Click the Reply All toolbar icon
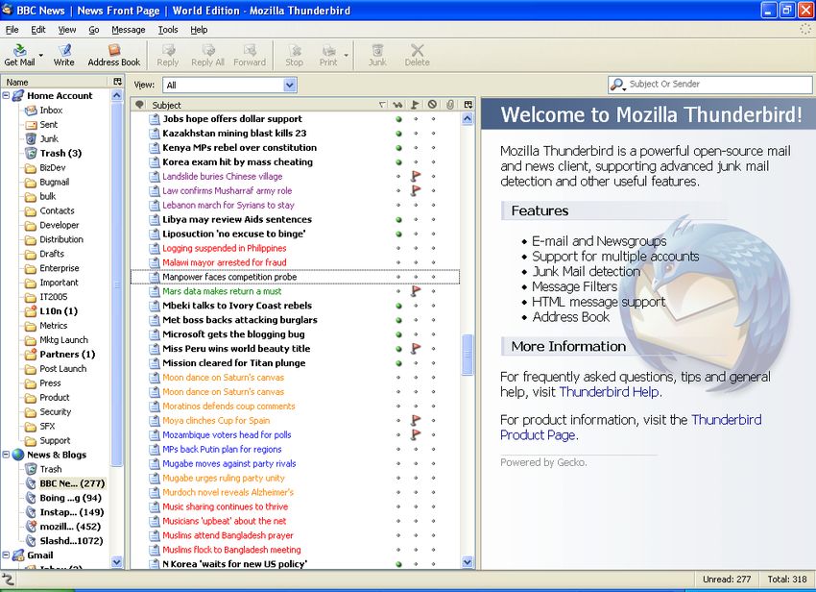The height and width of the screenshot is (592, 816). 207,55
